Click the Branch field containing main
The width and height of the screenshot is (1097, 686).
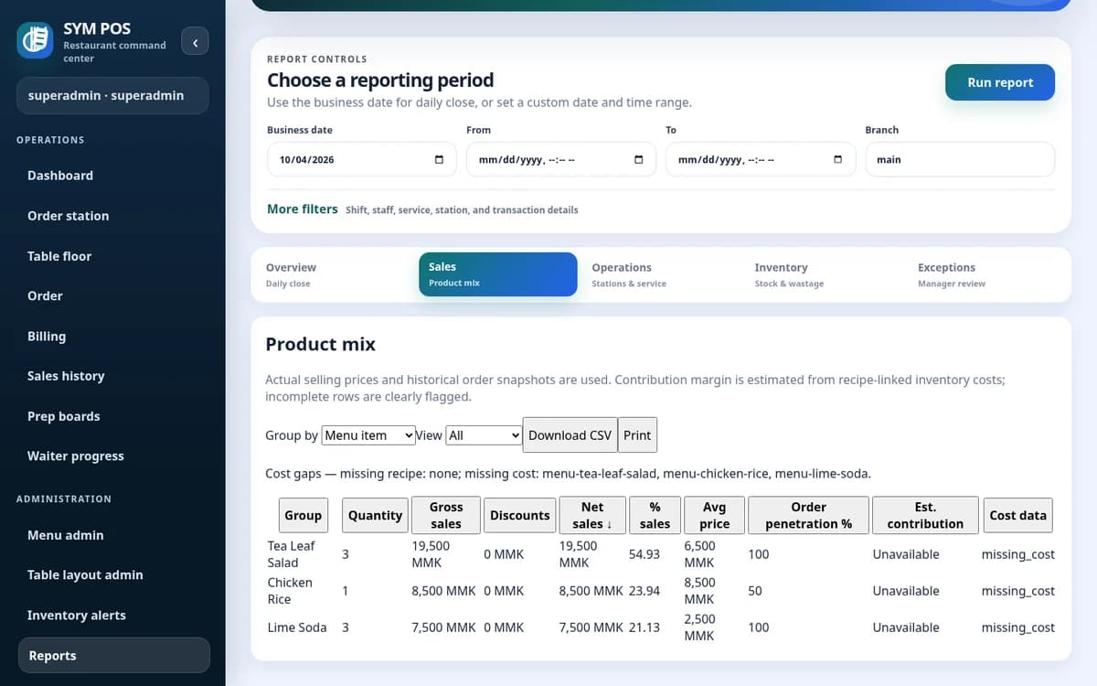click(x=960, y=159)
